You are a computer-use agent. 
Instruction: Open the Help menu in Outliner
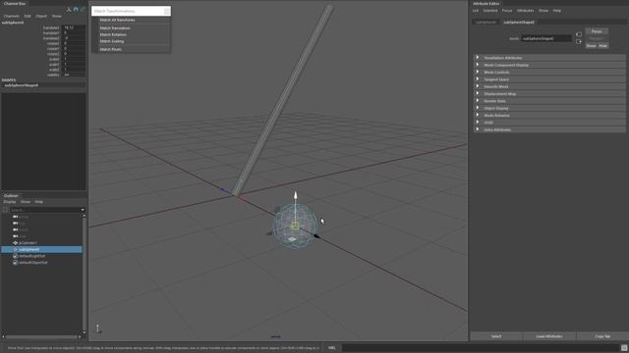pos(38,202)
